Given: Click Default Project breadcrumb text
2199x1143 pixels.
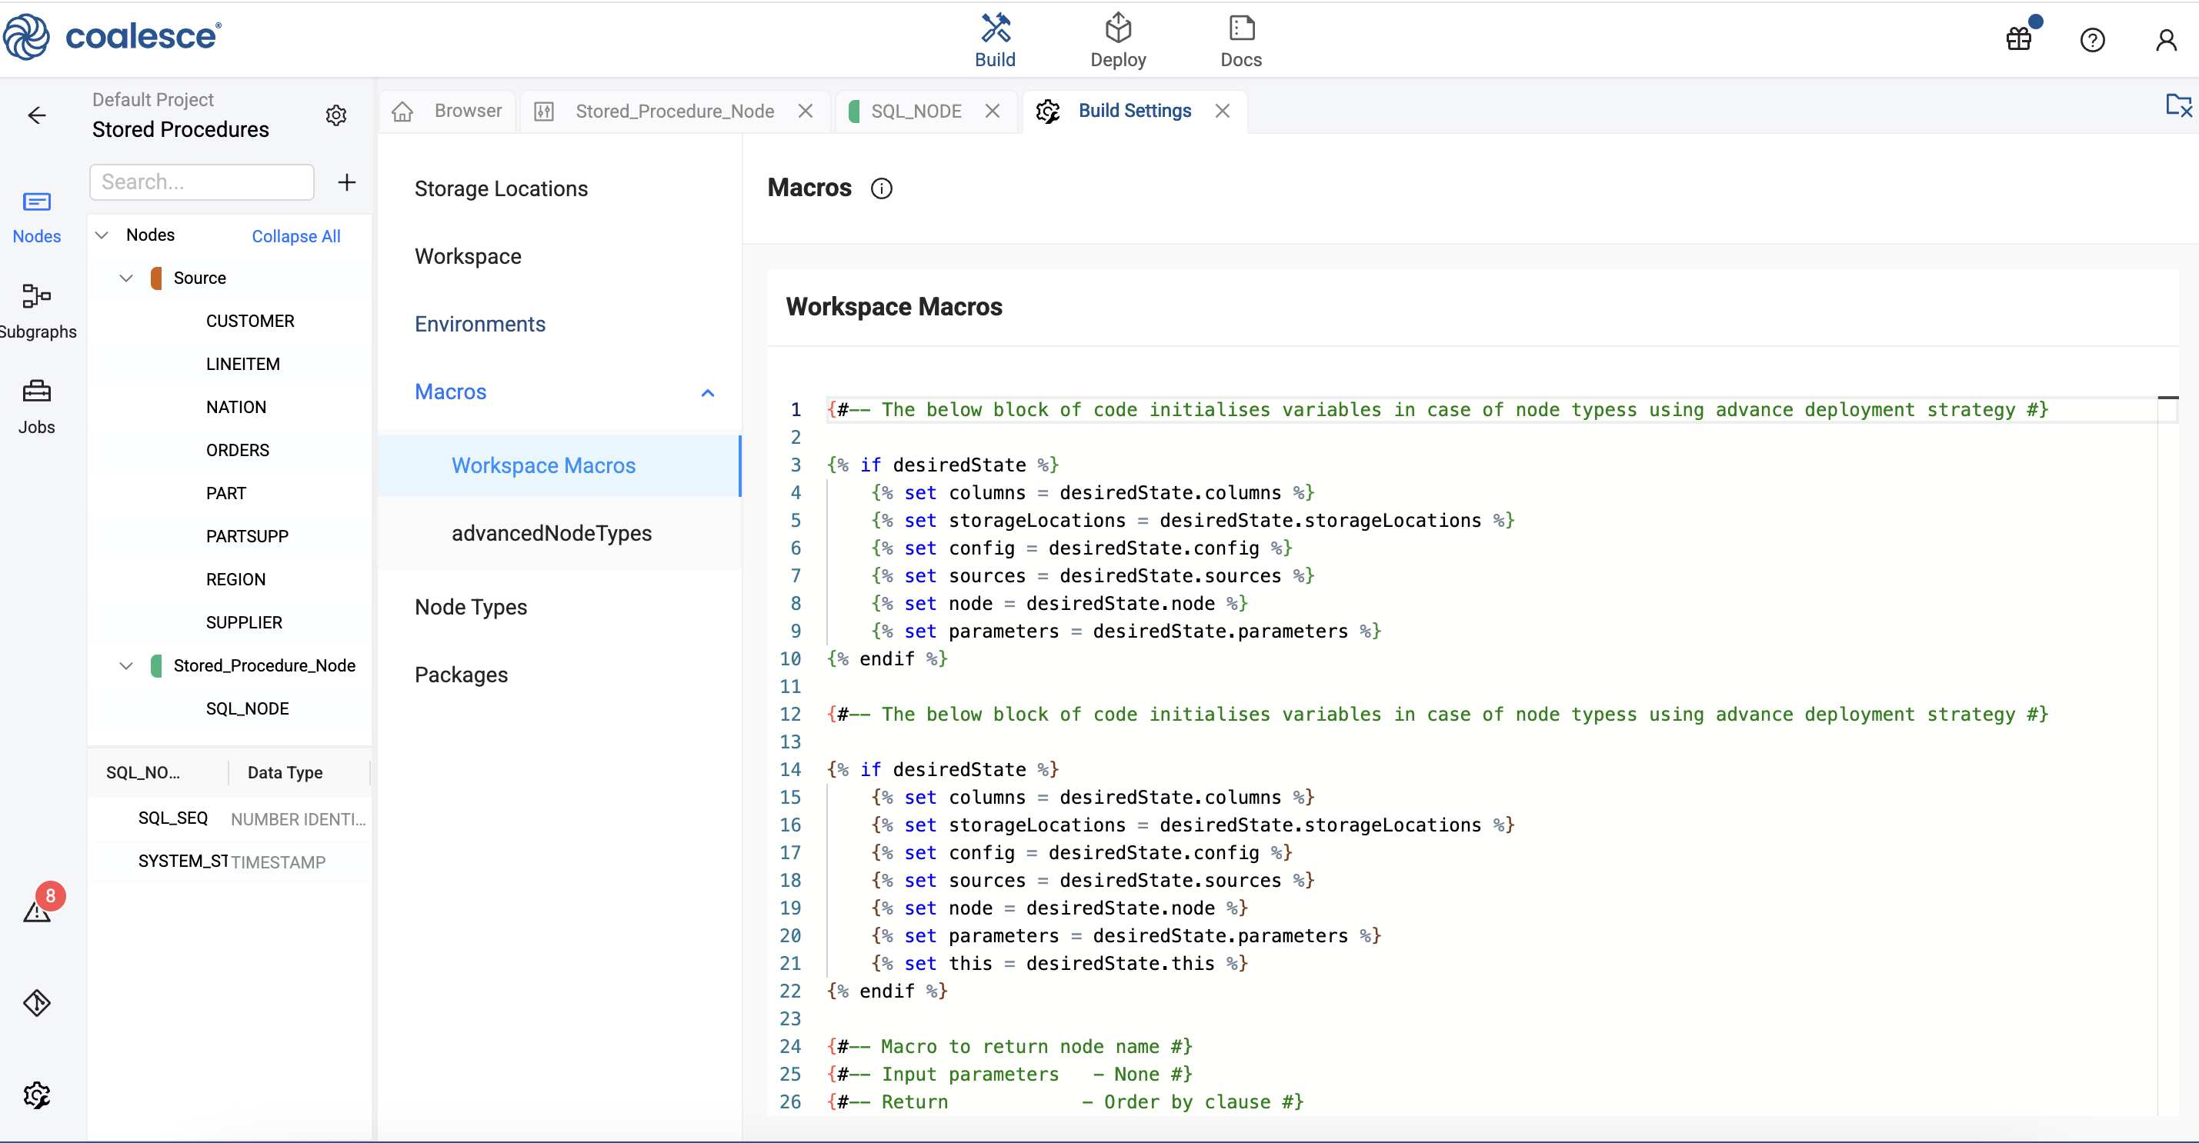Looking at the screenshot, I should (x=153, y=100).
